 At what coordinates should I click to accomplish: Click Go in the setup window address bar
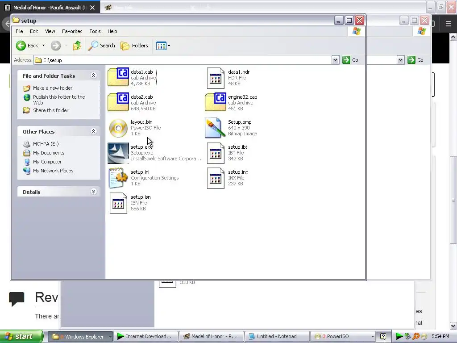[351, 60]
